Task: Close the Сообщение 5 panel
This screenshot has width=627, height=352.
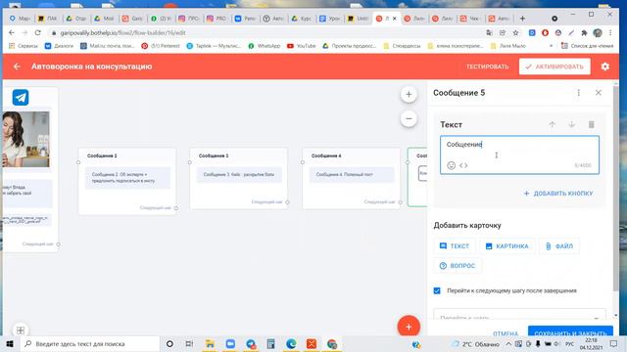Action: (x=599, y=93)
